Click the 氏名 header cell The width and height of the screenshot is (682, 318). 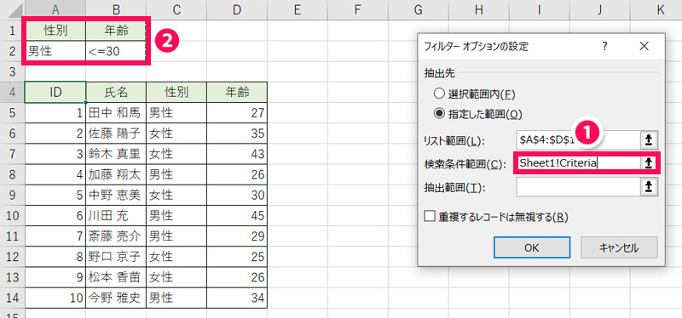116,92
